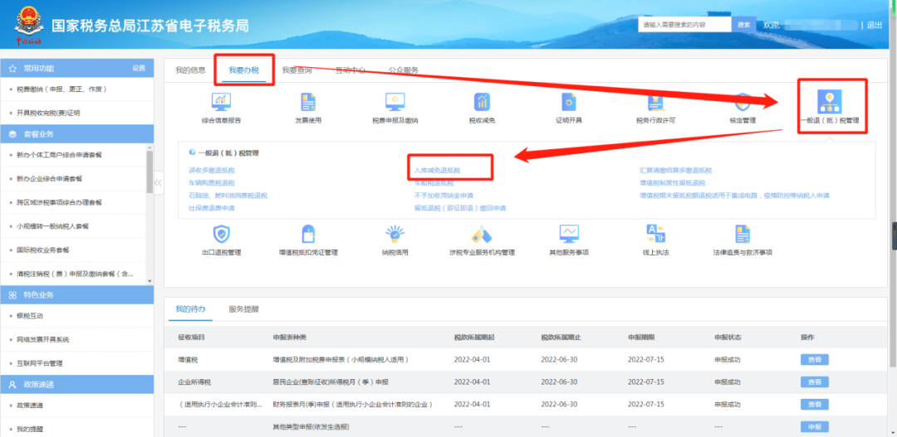
Task: Click 查看 for 财务报表月(季)申报 row
Action: pyautogui.click(x=814, y=404)
